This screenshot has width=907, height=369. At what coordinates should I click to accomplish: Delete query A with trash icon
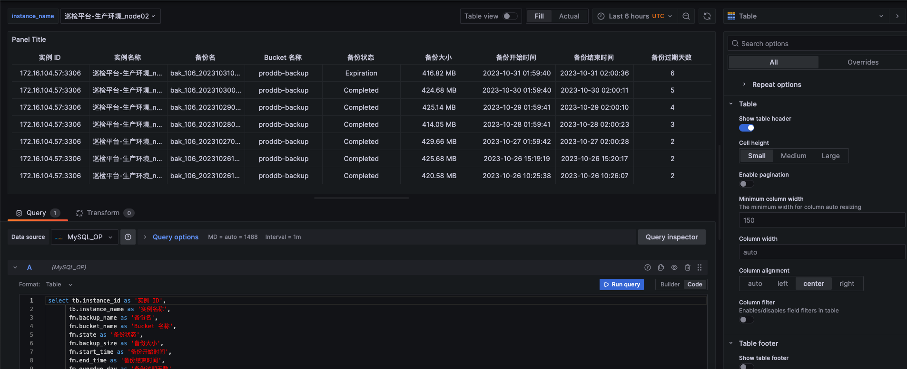click(688, 267)
